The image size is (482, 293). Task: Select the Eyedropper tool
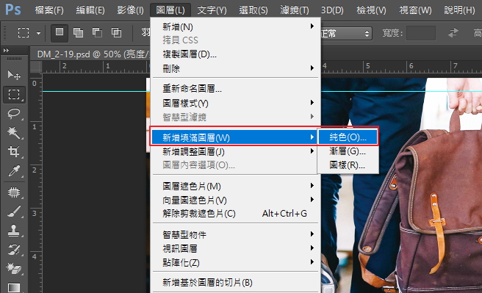coord(14,171)
